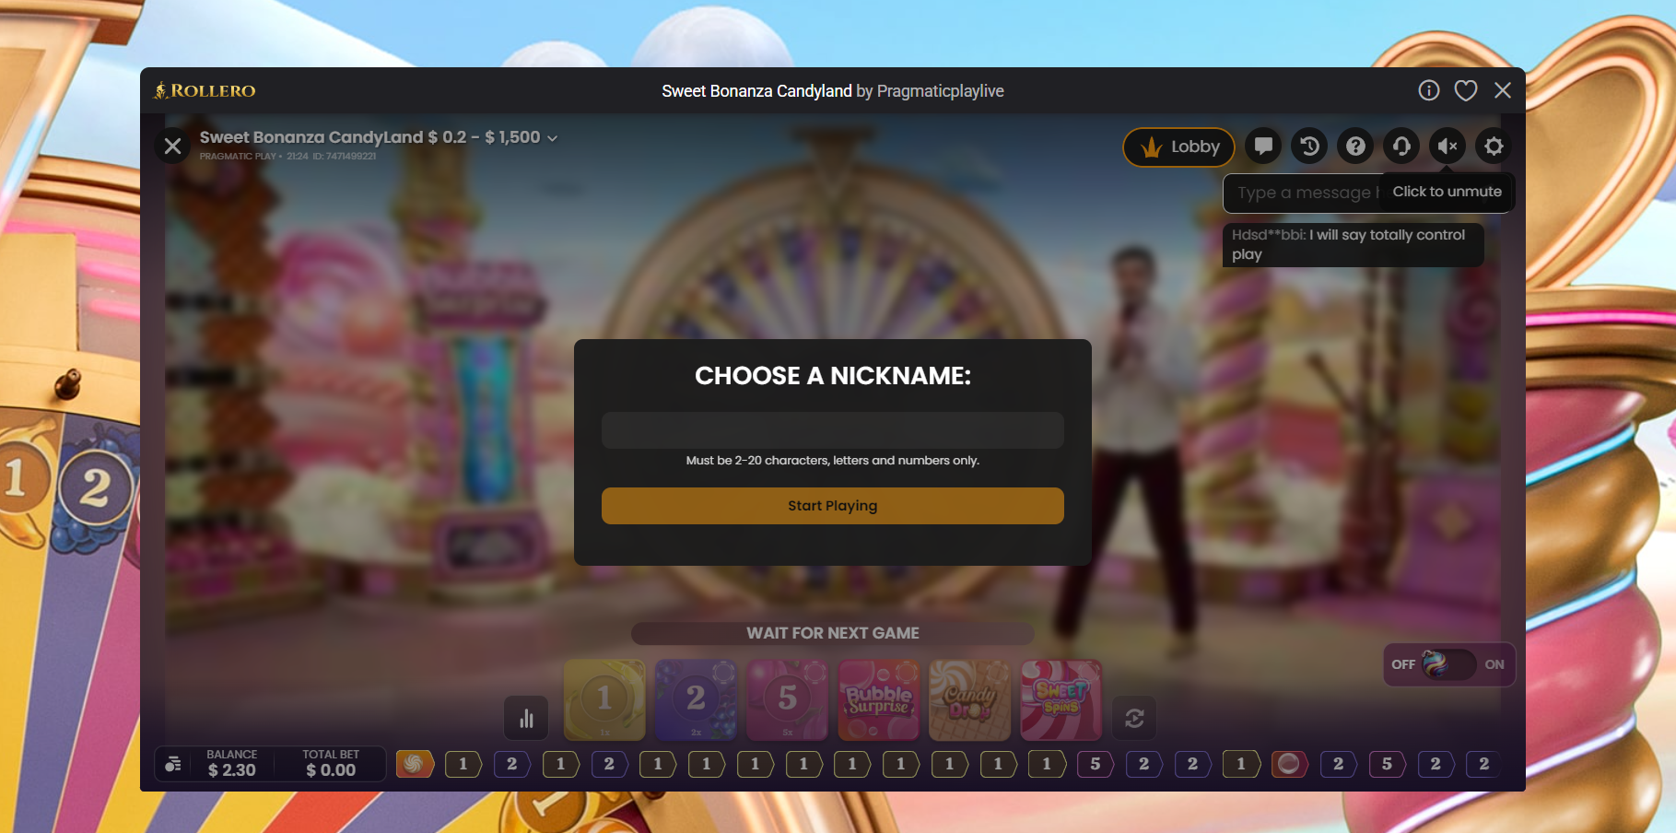Expand the table limits dropdown chevron
The height and width of the screenshot is (833, 1676).
(553, 138)
